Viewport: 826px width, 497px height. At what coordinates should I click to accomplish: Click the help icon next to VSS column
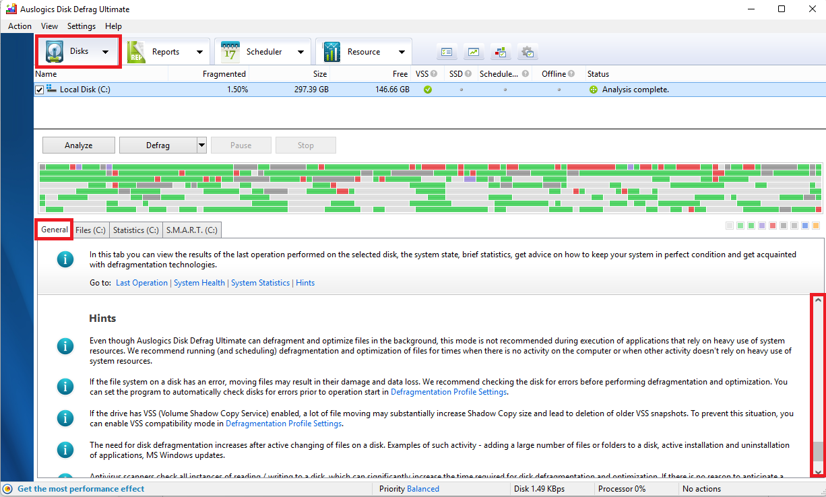coord(434,74)
